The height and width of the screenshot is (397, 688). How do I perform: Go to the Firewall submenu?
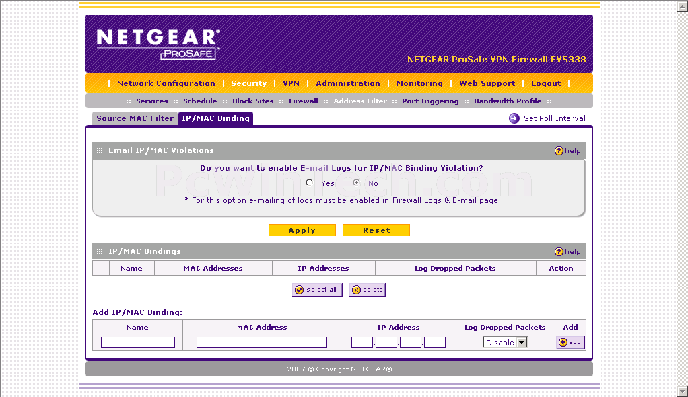303,101
